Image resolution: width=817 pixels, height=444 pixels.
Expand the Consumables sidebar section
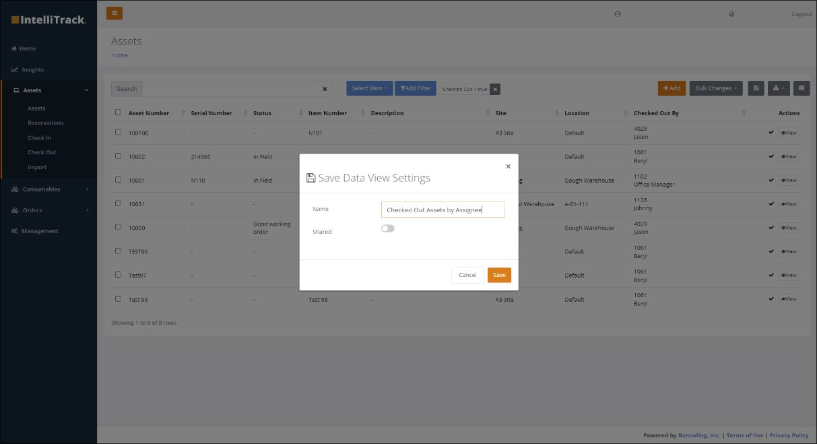(48, 189)
